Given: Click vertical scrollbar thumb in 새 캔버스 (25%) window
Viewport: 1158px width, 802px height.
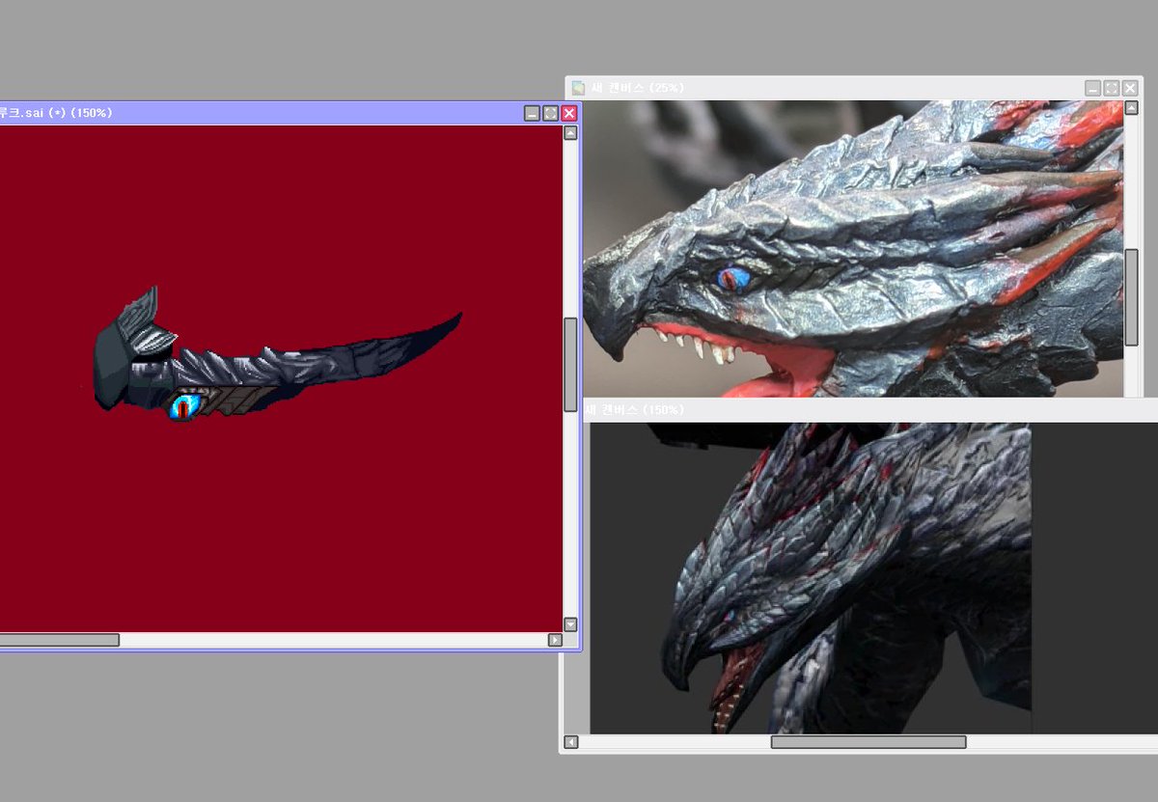Looking at the screenshot, I should pos(1132,297).
